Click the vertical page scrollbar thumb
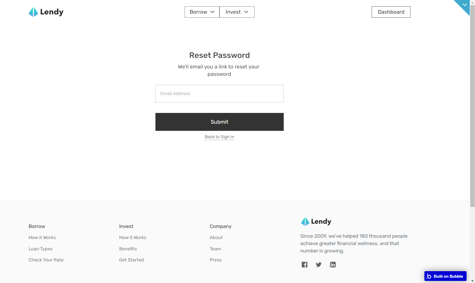Screen dimensions: 475x283 (x=472, y=105)
